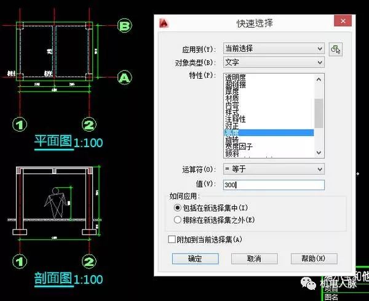Select 包括在新选择集中 radio option
The image size is (369, 301).
click(x=178, y=208)
